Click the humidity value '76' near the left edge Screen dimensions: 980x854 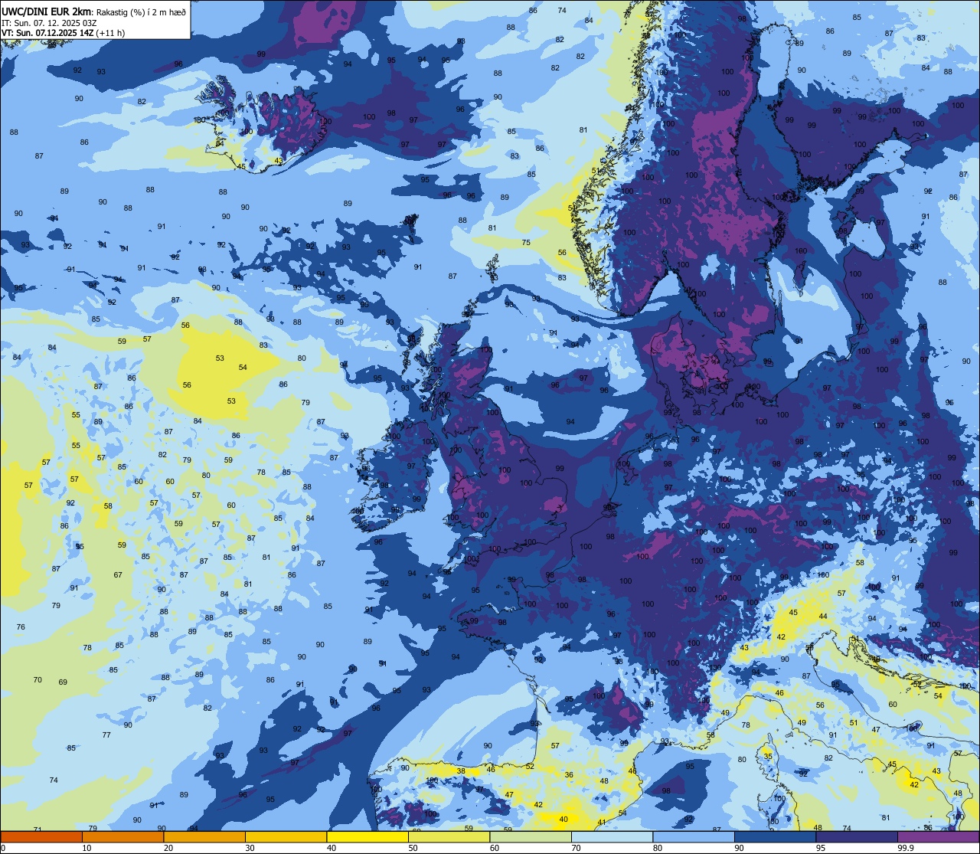click(x=21, y=627)
